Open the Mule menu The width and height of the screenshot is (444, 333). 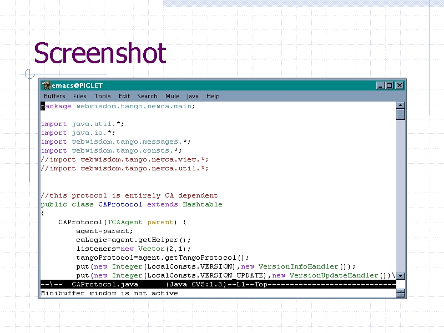point(172,96)
